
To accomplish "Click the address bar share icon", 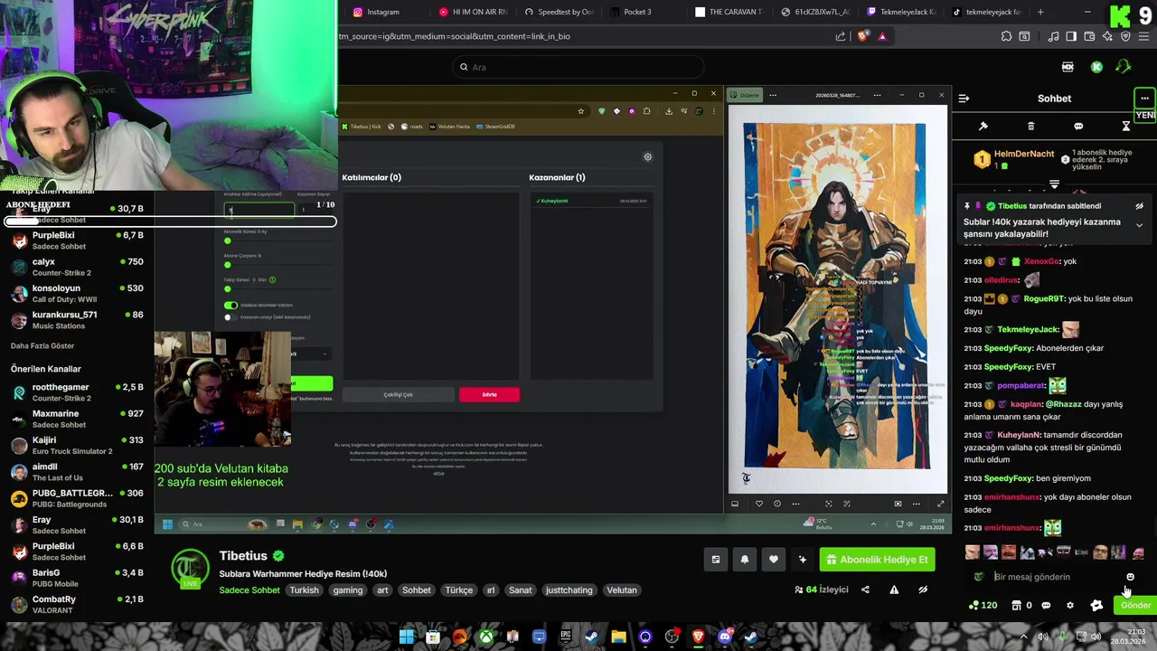I will coord(841,36).
